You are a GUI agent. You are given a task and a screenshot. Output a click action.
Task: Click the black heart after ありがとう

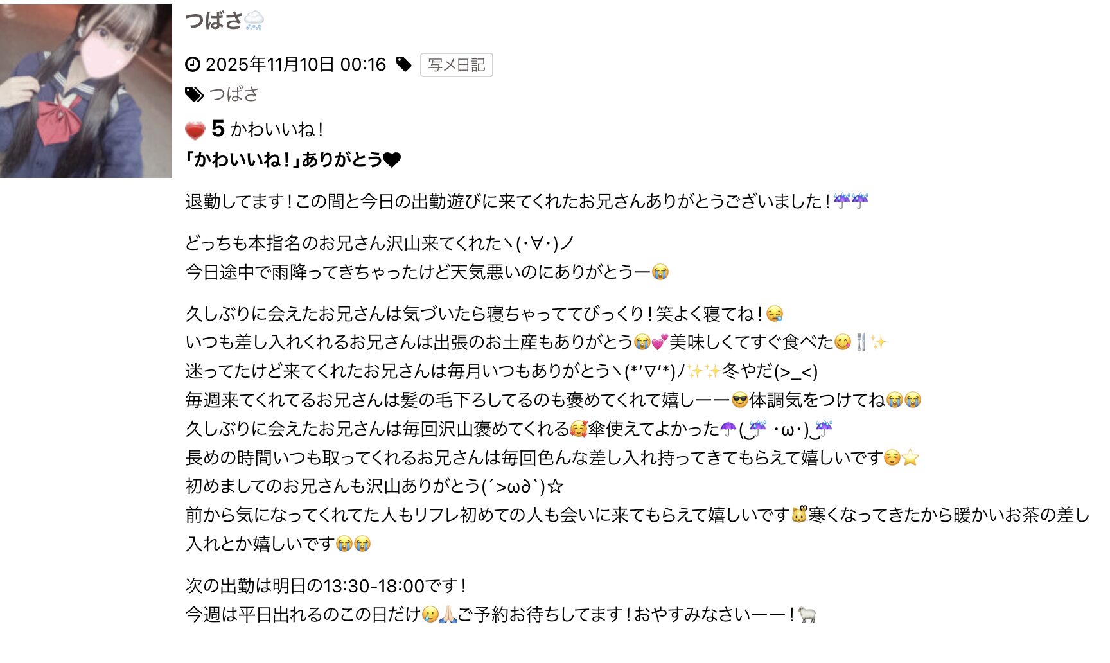[x=392, y=159]
